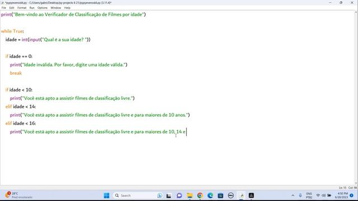
Task: Click the IDLE window title bar icon
Action: pyautogui.click(x=2, y=3)
